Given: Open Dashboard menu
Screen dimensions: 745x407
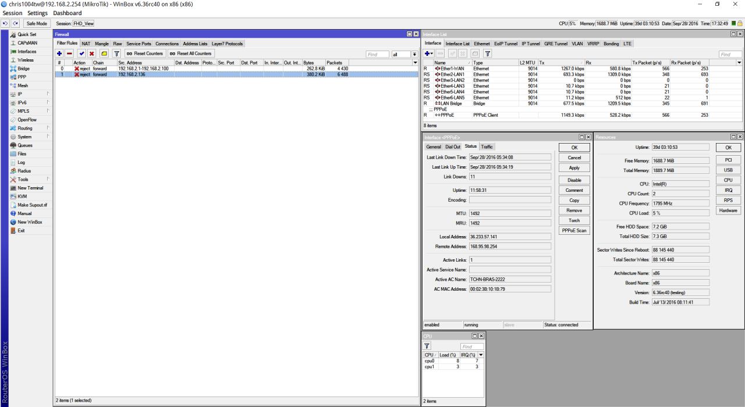Looking at the screenshot, I should (x=67, y=13).
